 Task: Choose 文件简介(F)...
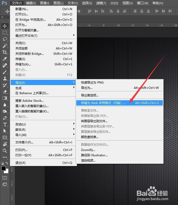pyautogui.click(x=43, y=142)
